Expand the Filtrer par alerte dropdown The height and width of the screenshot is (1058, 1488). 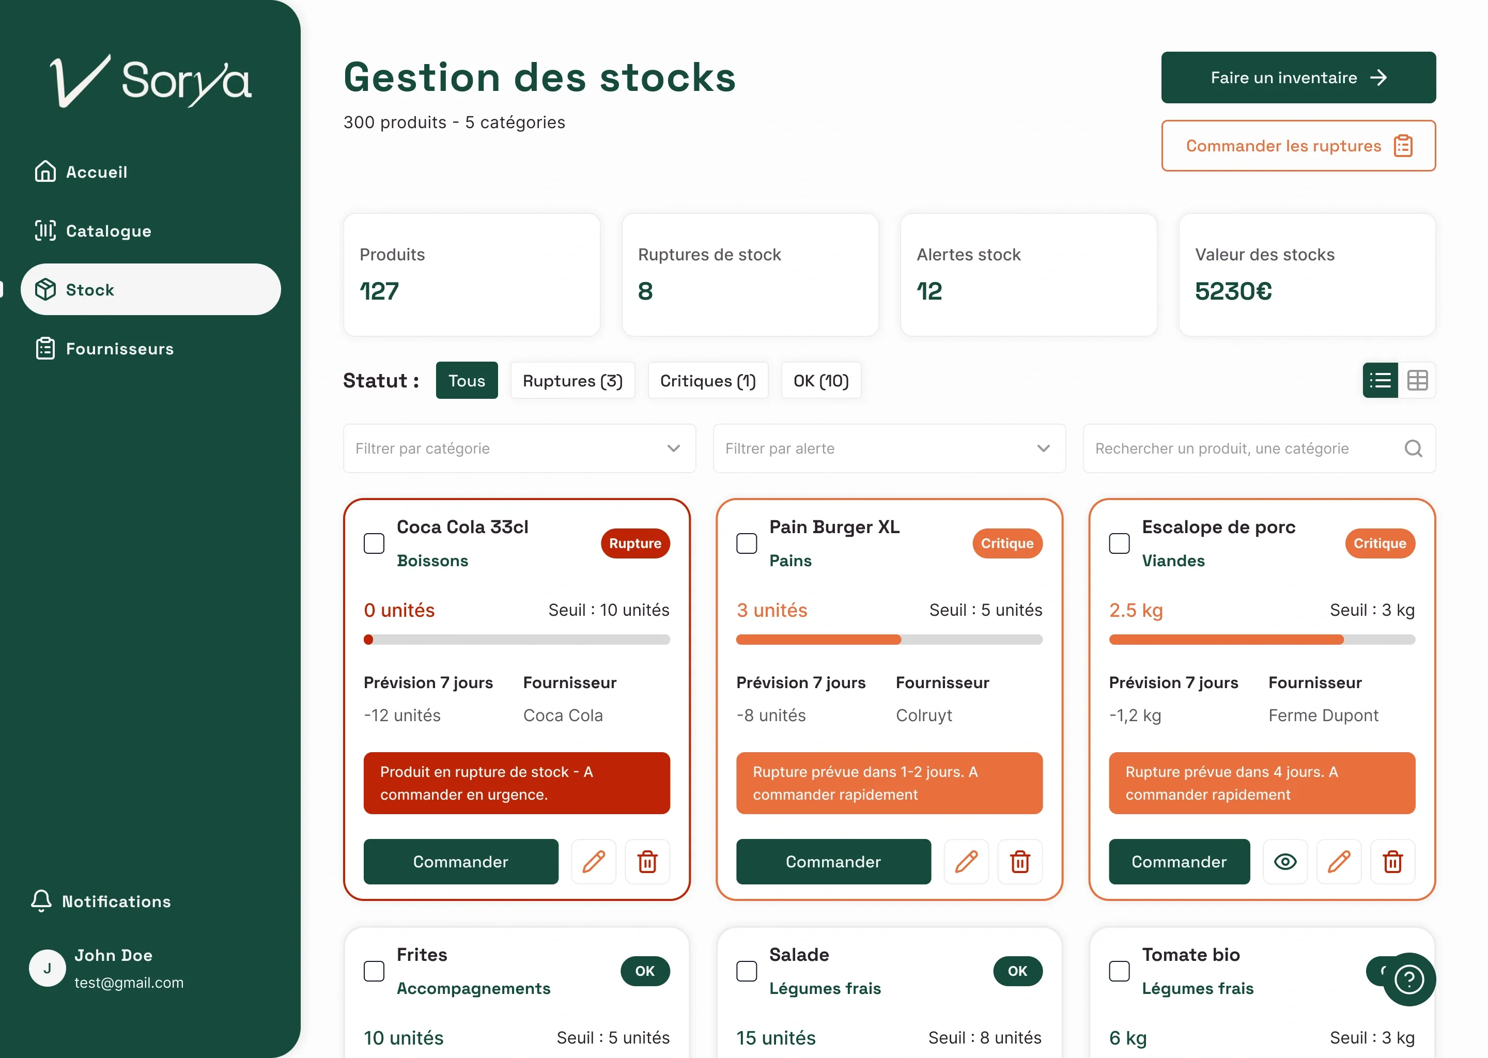click(889, 448)
